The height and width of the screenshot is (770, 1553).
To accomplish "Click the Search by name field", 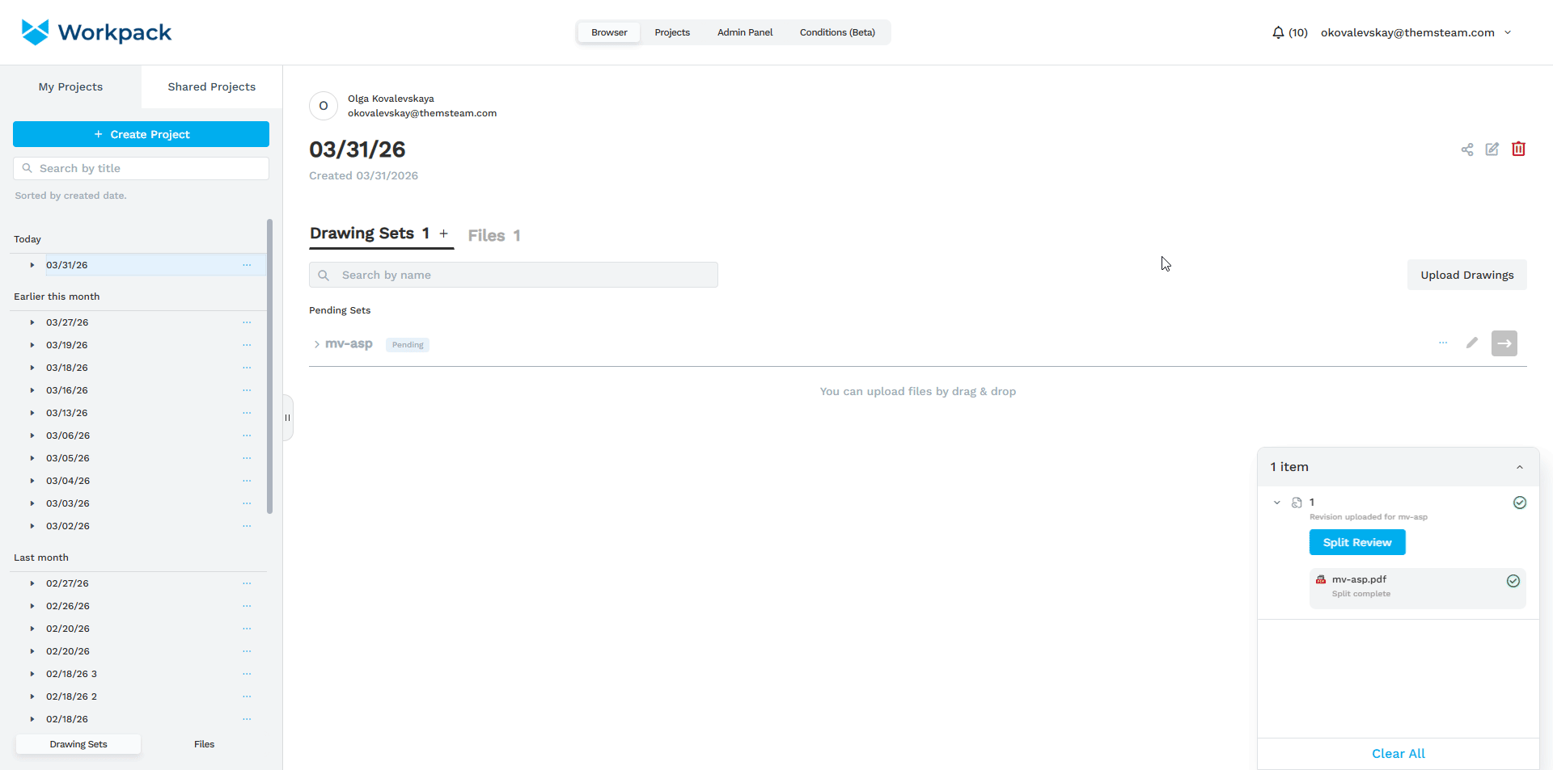I will (x=514, y=275).
